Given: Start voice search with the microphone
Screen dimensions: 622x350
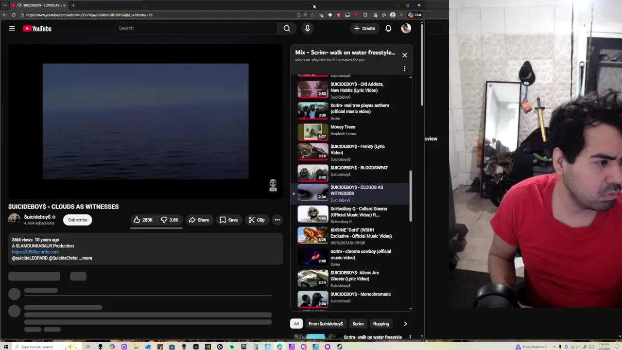Looking at the screenshot, I should pyautogui.click(x=307, y=28).
